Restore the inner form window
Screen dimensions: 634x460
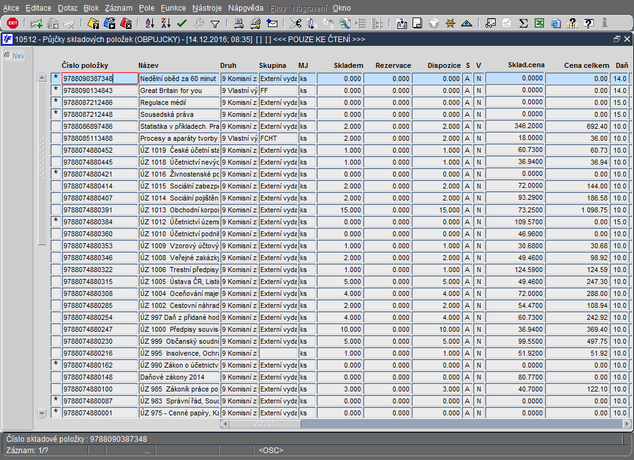[x=616, y=39]
